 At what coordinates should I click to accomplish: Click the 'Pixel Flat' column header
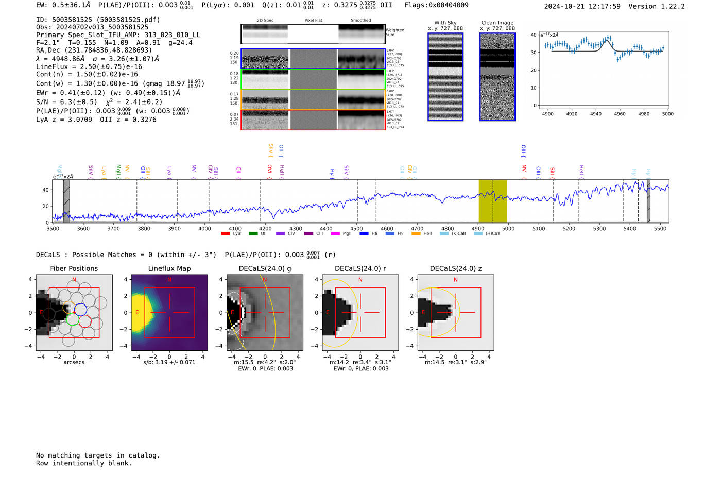[313, 21]
